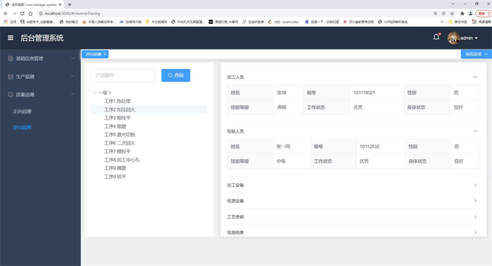492x266 pixels.
Task: Select 正向追溯 in the sidebar
Action: tap(22, 111)
